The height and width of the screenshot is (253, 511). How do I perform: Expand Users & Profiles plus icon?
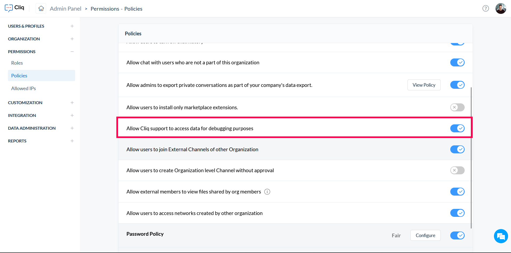pyautogui.click(x=72, y=26)
